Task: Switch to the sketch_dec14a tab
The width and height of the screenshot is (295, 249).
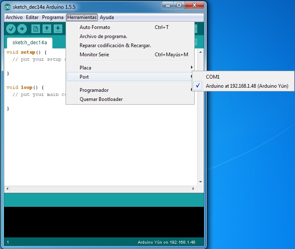Action: click(30, 43)
